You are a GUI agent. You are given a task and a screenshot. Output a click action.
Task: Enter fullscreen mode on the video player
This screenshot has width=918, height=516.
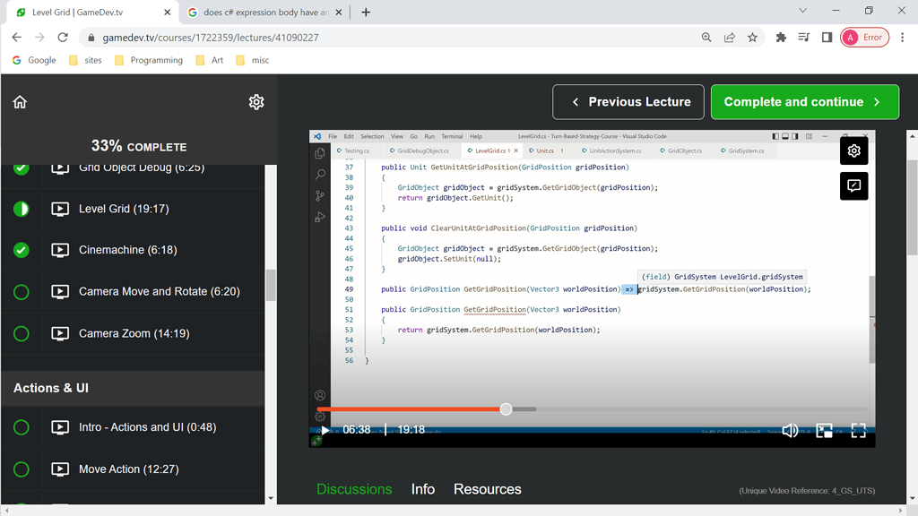(x=858, y=430)
